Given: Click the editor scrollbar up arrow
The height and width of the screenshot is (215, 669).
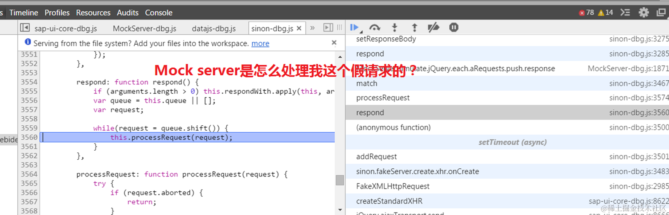Looking at the screenshot, I should click(340, 57).
